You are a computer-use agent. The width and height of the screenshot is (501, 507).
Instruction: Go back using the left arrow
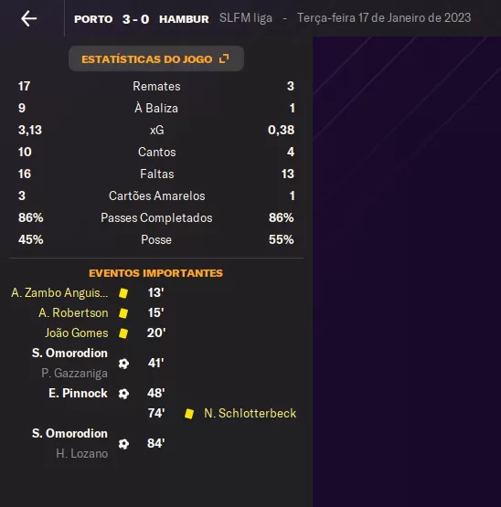(29, 18)
